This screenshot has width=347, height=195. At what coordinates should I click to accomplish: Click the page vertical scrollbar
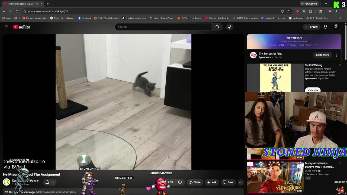tap(345, 42)
